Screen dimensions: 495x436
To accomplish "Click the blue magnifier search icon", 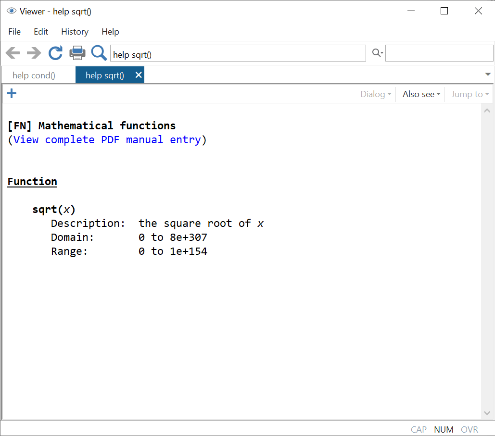I will (x=99, y=53).
